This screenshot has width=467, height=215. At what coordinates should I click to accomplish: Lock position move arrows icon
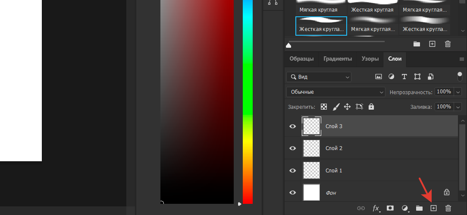click(x=347, y=107)
